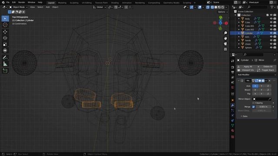The image size is (278, 156).
Task: Open the Render menu
Action: coord(22,3)
